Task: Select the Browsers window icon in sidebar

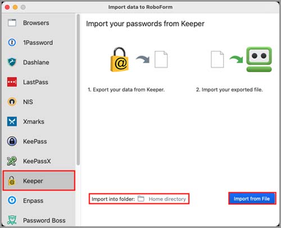Action: [12, 23]
